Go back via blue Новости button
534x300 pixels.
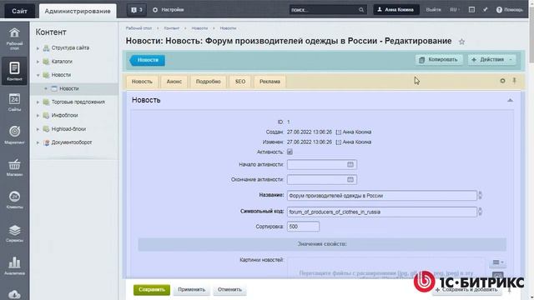click(x=147, y=60)
